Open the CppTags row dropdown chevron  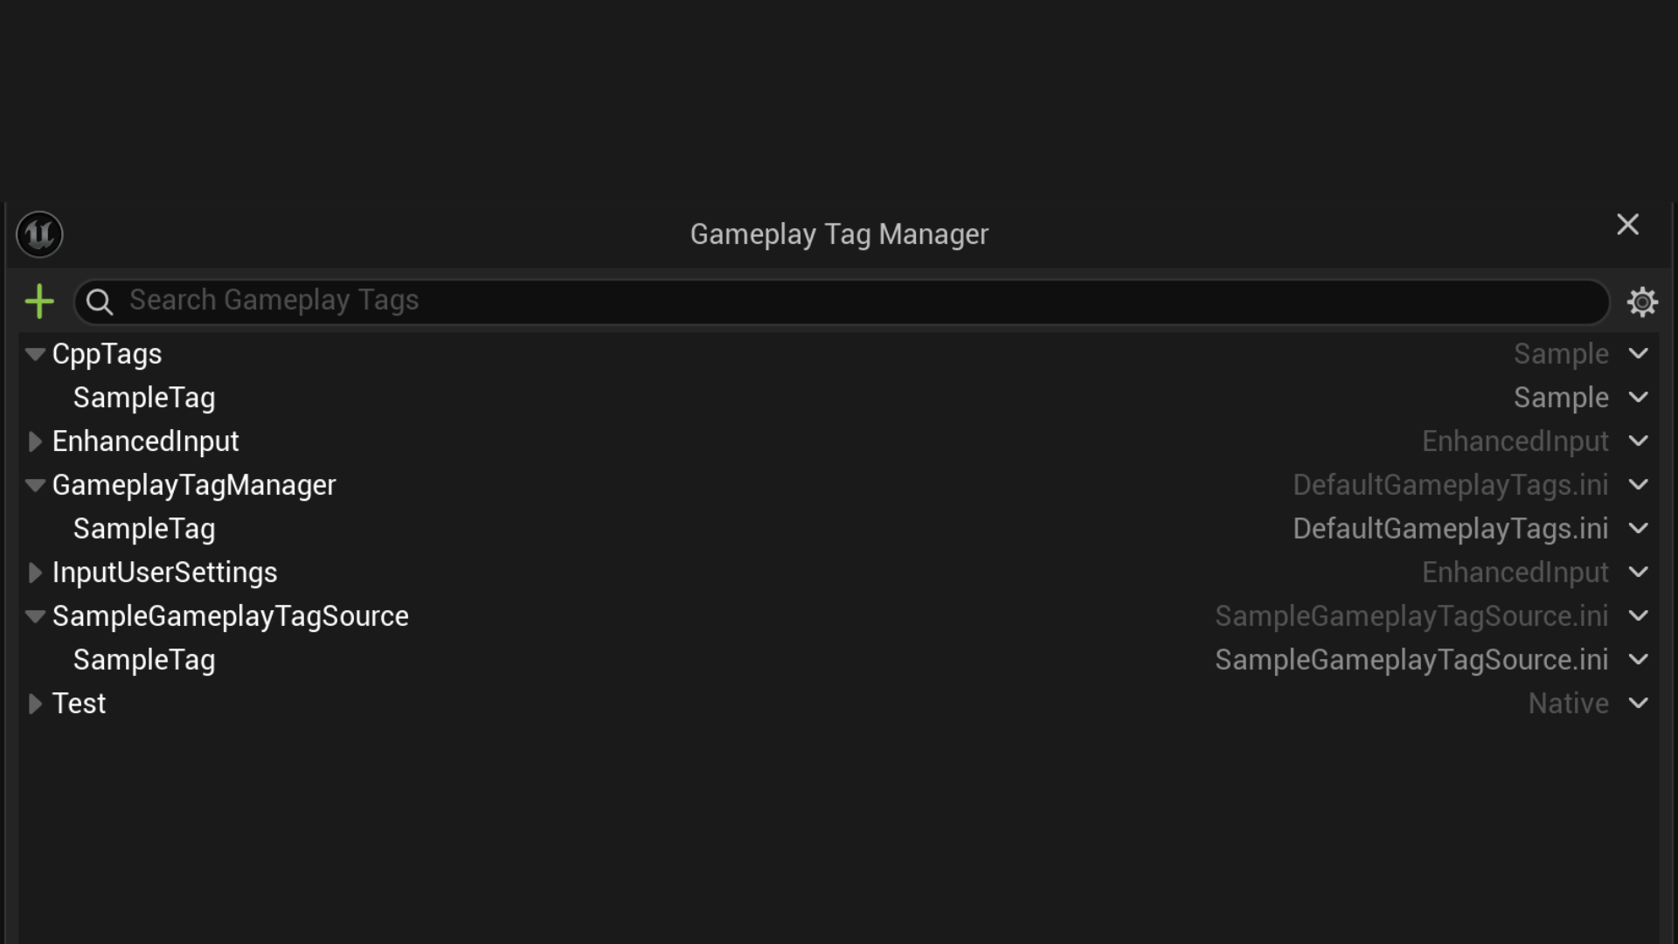(x=1639, y=354)
